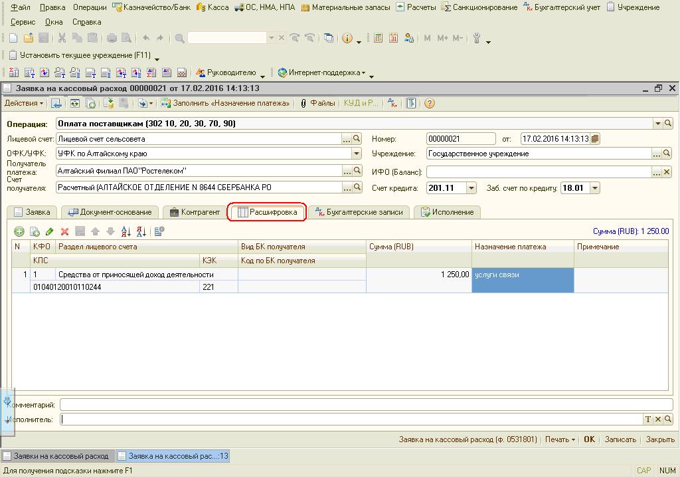Move row up arrow icon

tap(96, 231)
